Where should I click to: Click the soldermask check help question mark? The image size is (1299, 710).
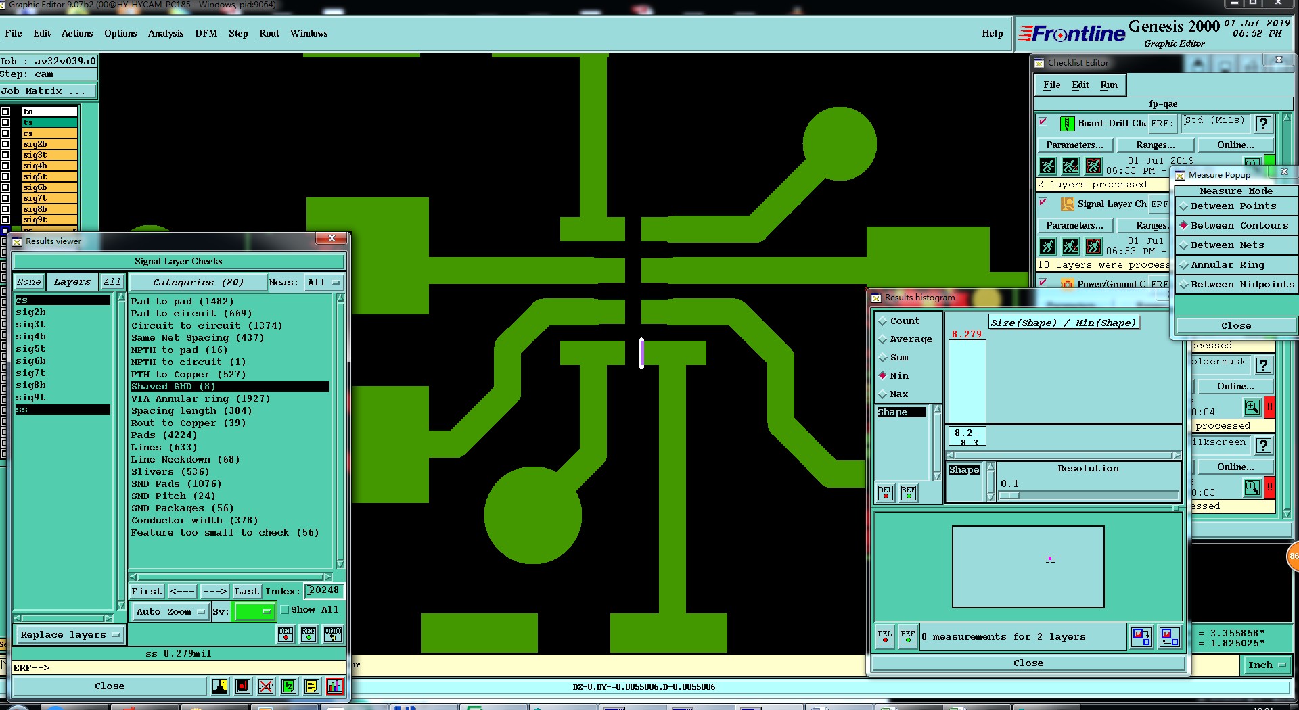pyautogui.click(x=1263, y=365)
